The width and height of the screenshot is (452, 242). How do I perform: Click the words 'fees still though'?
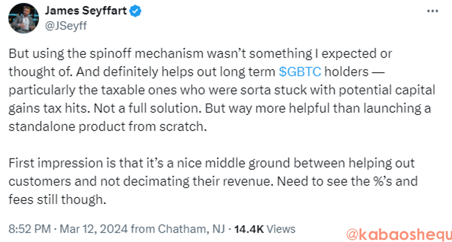coord(56,199)
